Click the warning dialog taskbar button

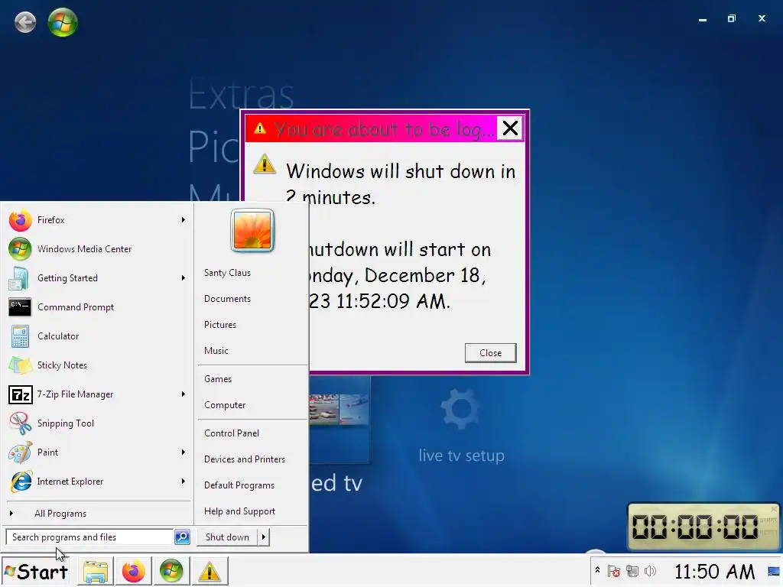click(x=210, y=572)
